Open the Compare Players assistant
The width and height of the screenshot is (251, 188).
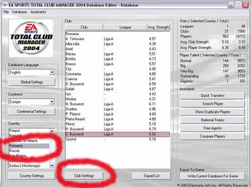click(x=213, y=136)
